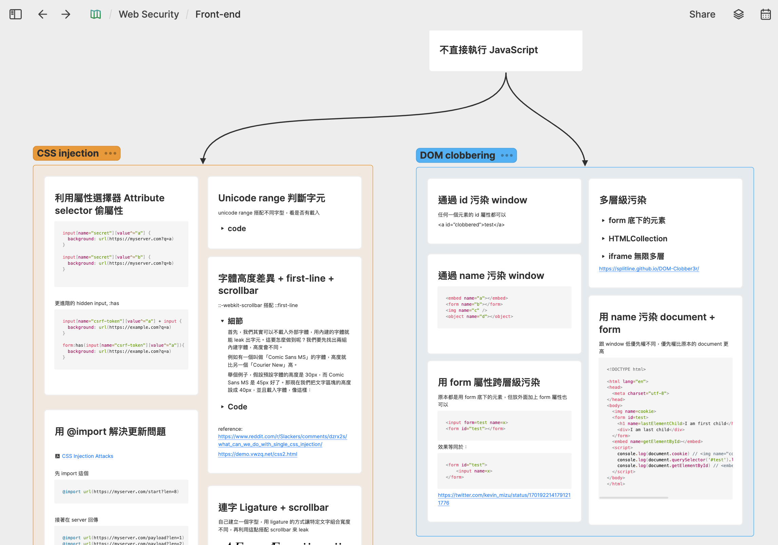The height and width of the screenshot is (545, 778).
Task: Open the kevin_mizu twitter status link
Action: tap(504, 499)
